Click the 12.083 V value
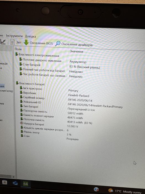This screenshot has height=194, width=145. point(73,126)
